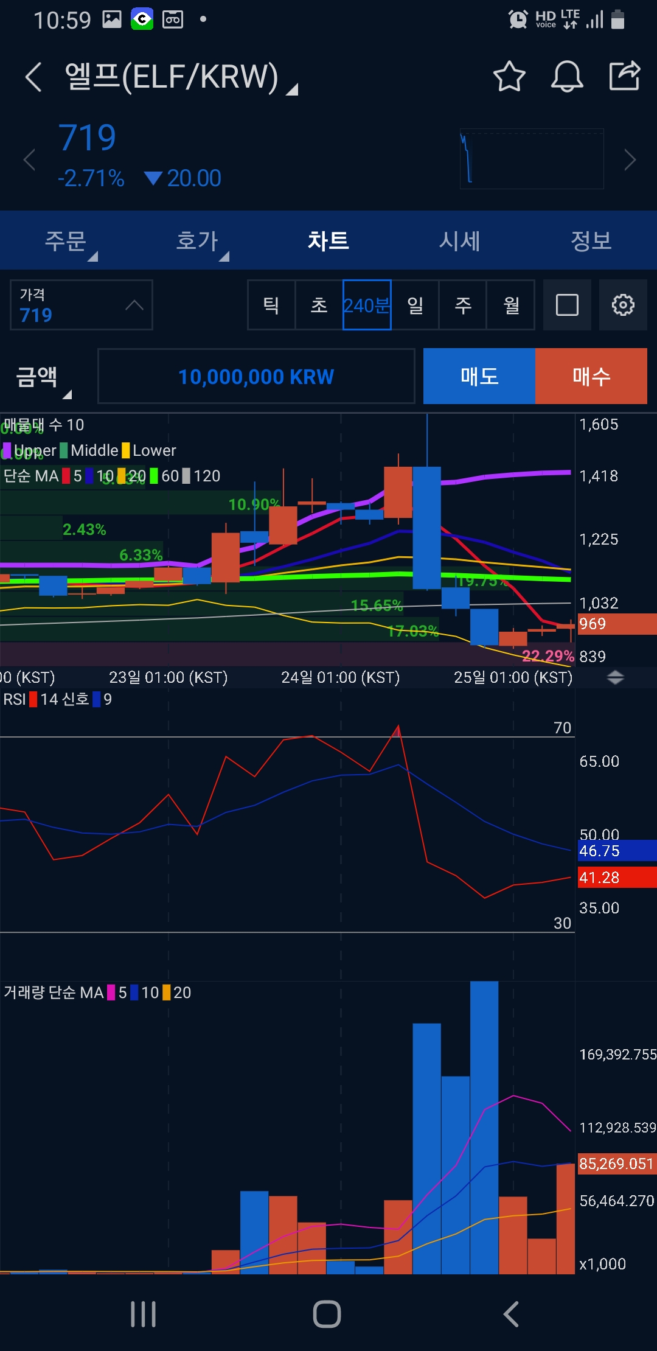Expand the coin selector triangle after ELF/KRW
This screenshot has height=1351, width=657.
[292, 89]
